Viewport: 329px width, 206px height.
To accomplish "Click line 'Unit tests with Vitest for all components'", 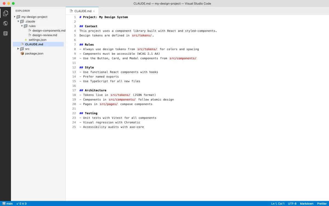I will coord(118,118).
